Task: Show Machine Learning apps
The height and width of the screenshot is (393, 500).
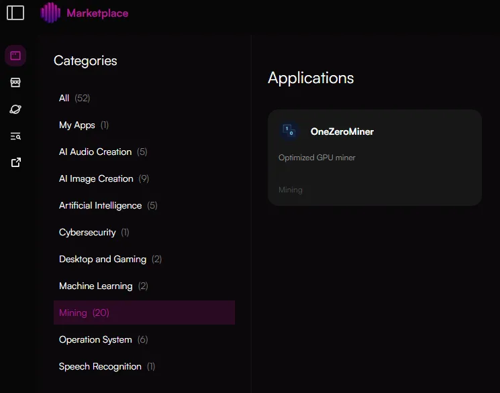Action: coord(144,286)
